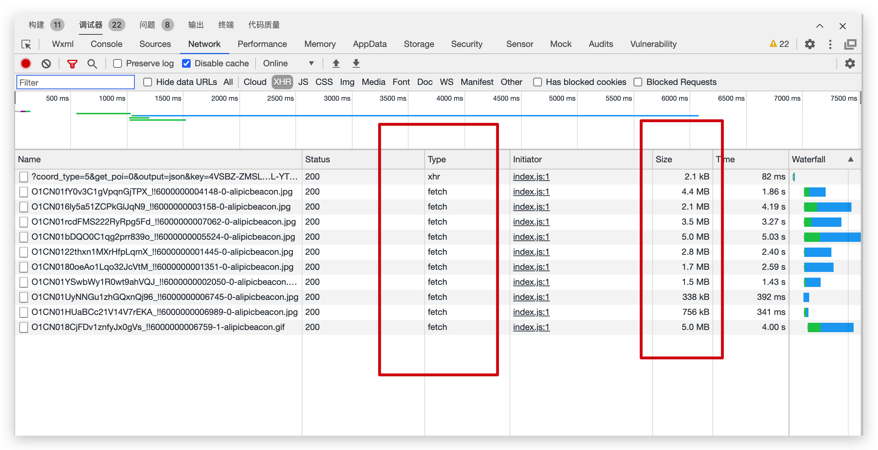Select the Img filter type button

[x=347, y=82]
